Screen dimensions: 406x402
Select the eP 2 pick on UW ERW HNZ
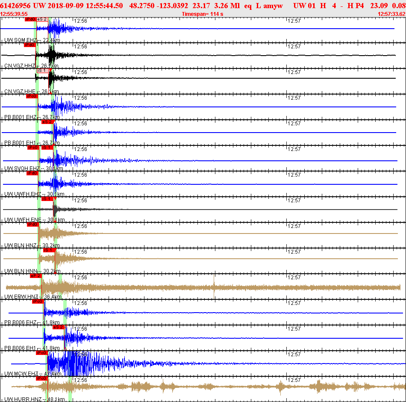pyautogui.click(x=35, y=276)
